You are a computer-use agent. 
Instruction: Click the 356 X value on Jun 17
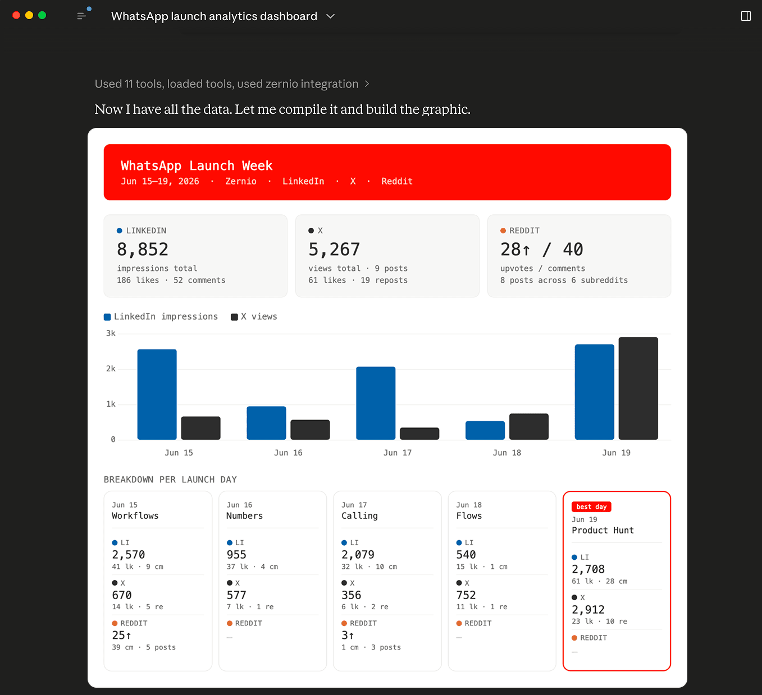352,595
